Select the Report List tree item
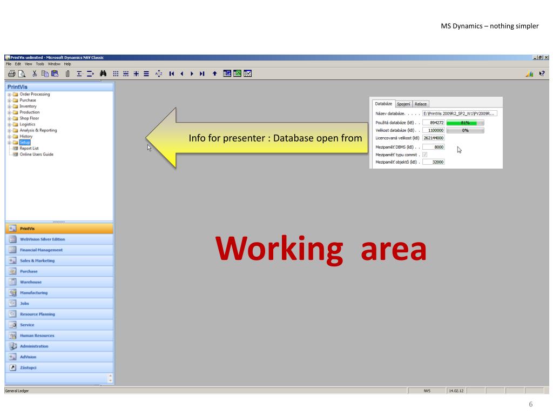 29,149
